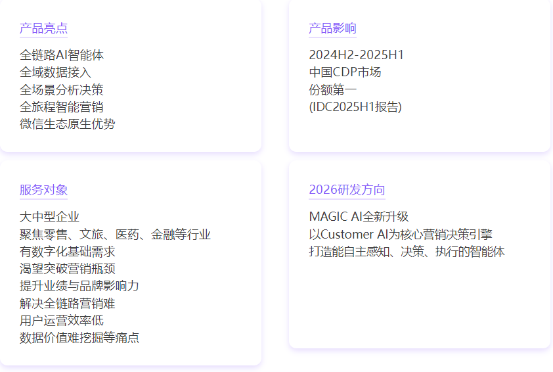Click the 渴望突破营销瓶颈 text
This screenshot has height=372, width=553.
(68, 269)
